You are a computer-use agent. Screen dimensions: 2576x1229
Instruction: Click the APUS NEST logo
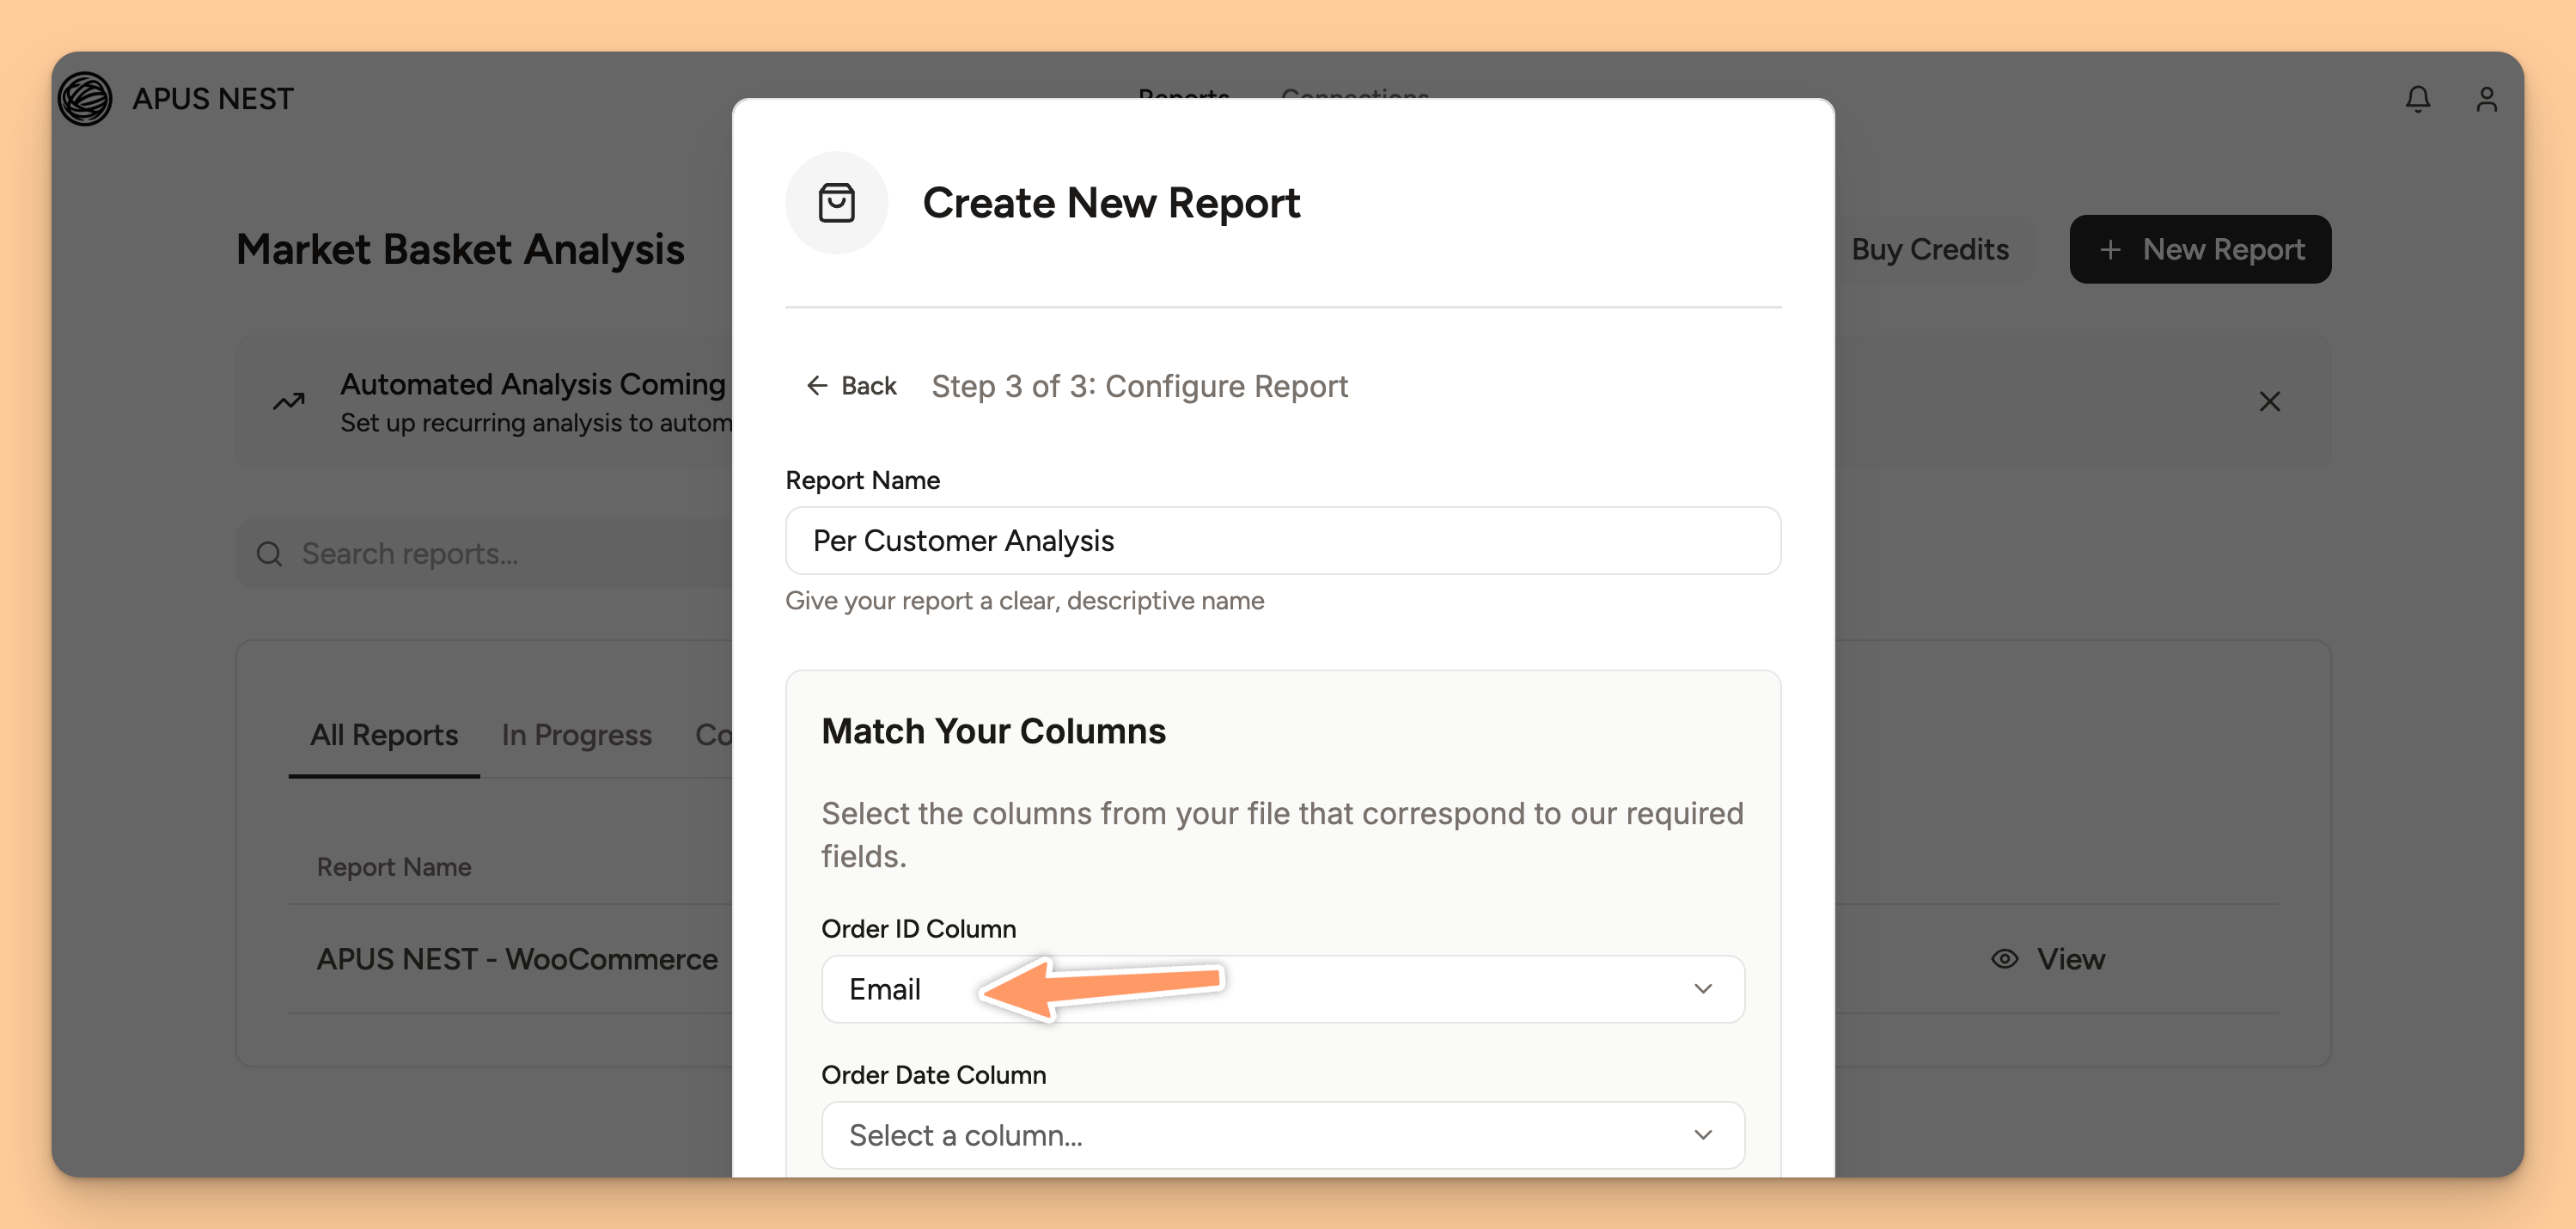pos(85,98)
